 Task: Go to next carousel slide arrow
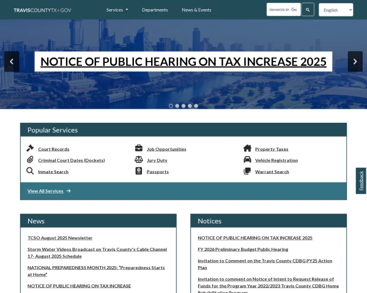pyautogui.click(x=355, y=62)
